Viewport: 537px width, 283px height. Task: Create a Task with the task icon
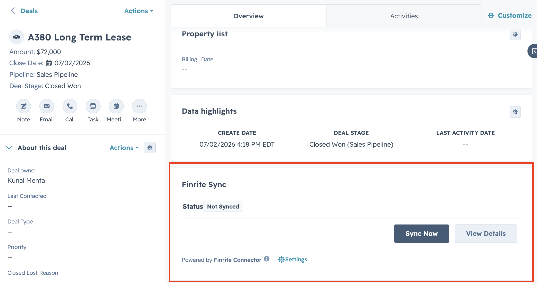tap(93, 106)
